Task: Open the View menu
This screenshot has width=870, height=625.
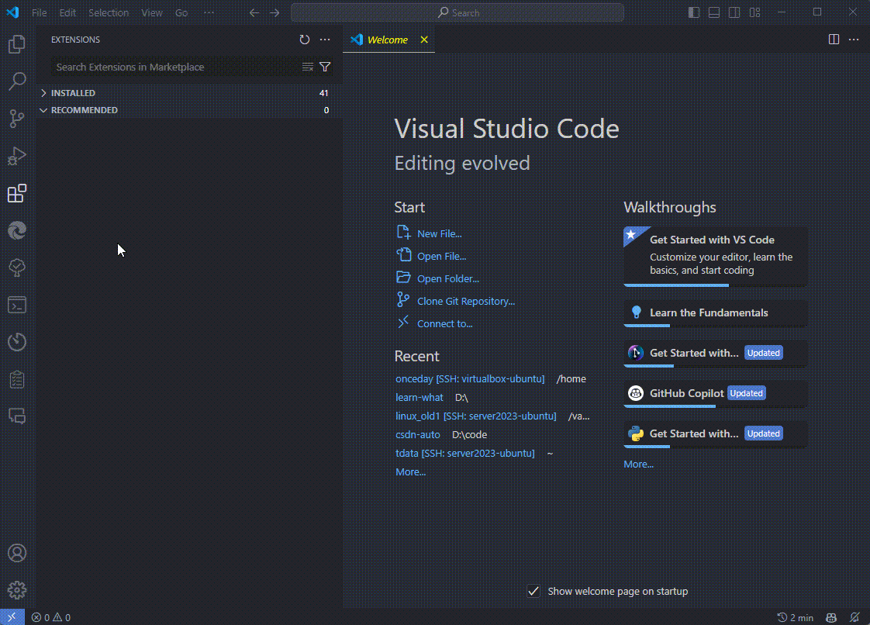Action: pos(151,12)
